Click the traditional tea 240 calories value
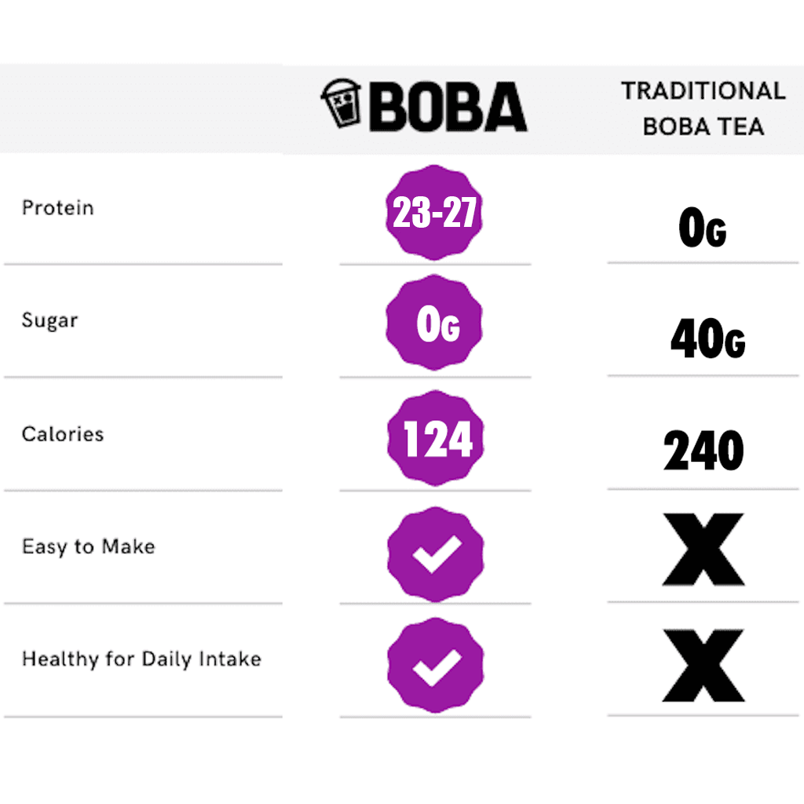The image size is (804, 804). pos(703,450)
